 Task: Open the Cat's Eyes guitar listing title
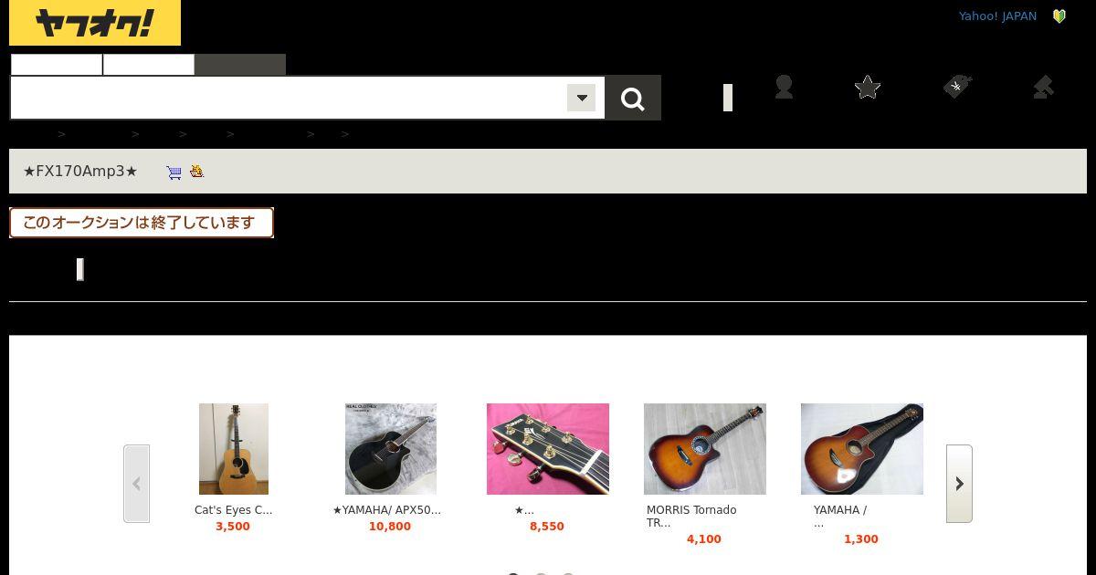pos(233,510)
